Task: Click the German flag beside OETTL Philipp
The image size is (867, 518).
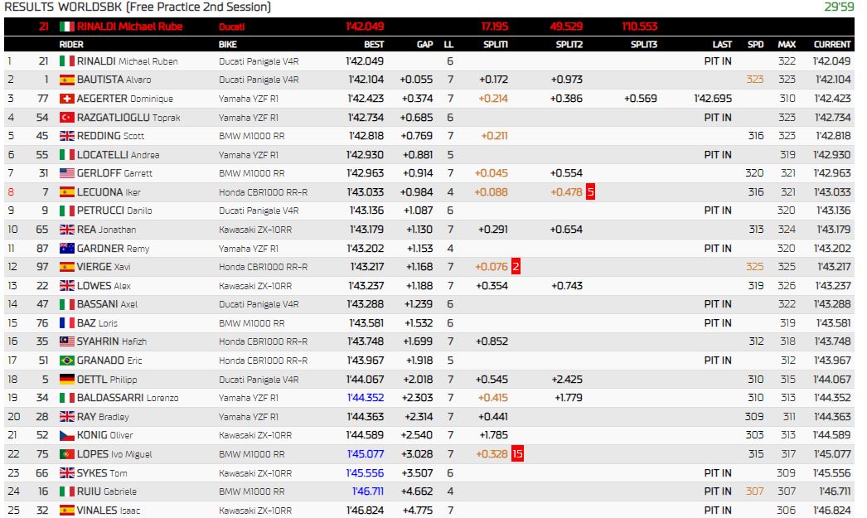Action: pyautogui.click(x=67, y=380)
